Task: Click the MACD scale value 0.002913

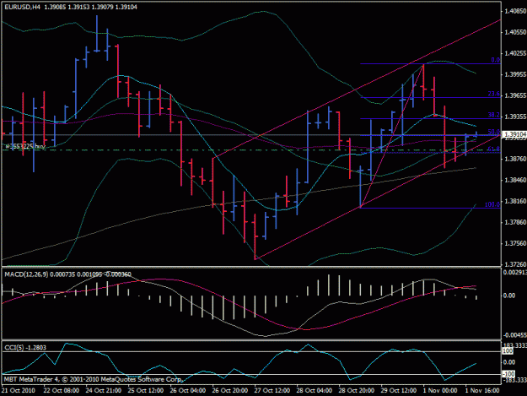Action: click(515, 272)
